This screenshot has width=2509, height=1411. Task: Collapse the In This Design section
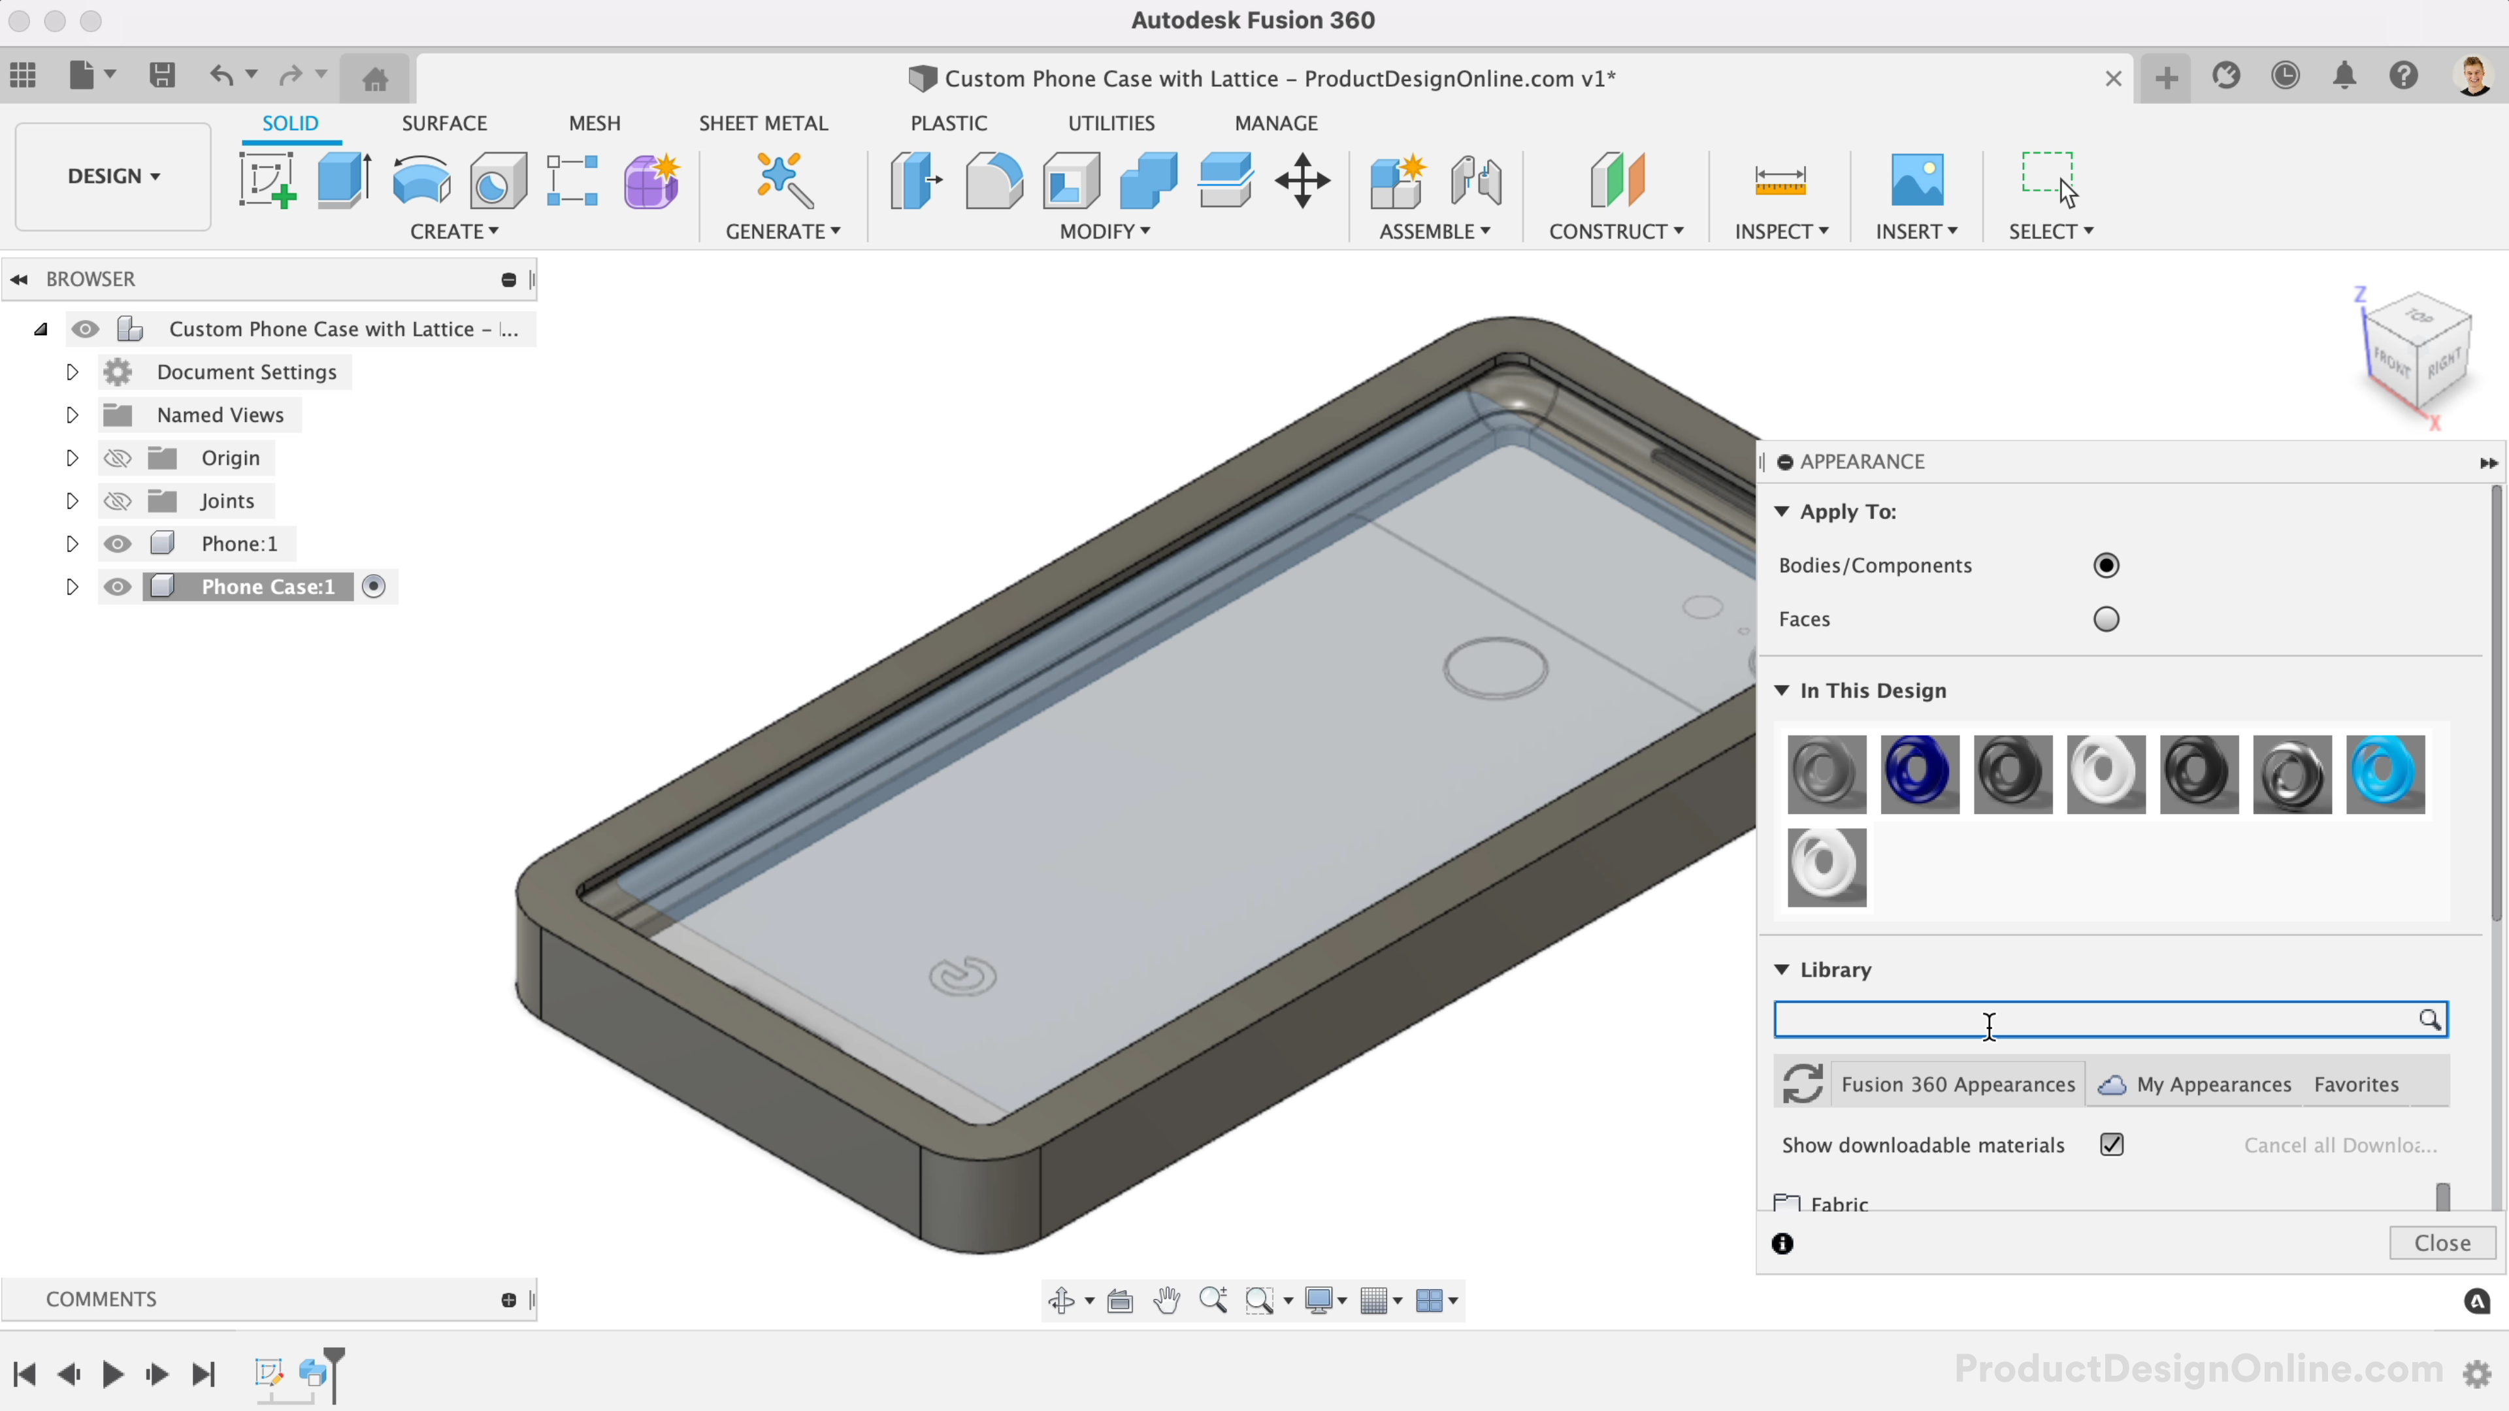pos(1781,690)
